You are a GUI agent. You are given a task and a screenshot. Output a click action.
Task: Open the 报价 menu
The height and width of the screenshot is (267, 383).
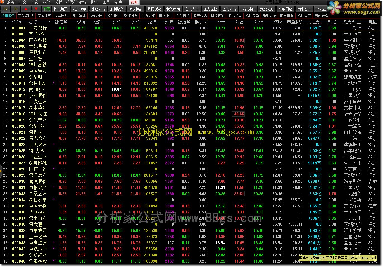(47, 2)
